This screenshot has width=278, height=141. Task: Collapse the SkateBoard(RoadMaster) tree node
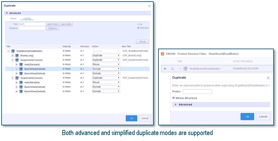click(x=8, y=51)
